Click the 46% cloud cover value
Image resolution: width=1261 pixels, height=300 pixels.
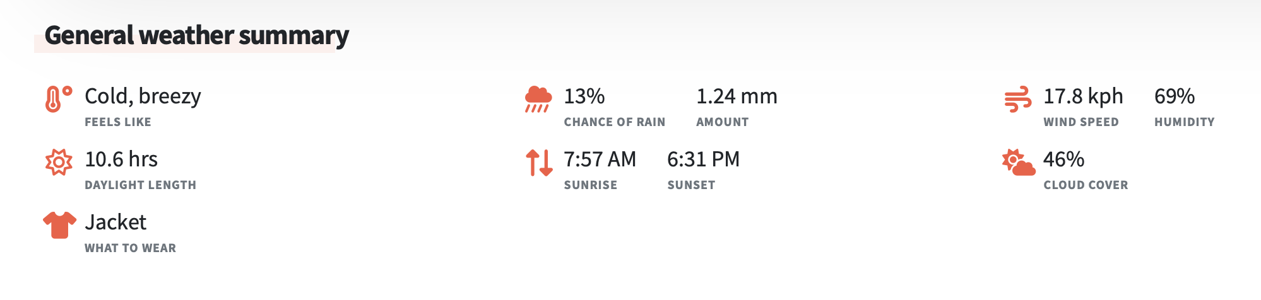tap(1063, 159)
